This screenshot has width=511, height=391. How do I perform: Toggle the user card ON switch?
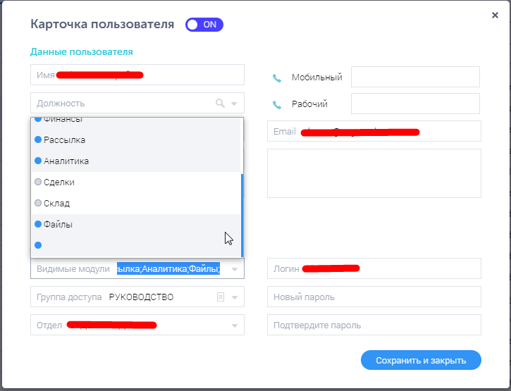pos(204,25)
